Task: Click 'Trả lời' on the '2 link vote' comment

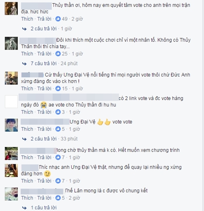Action: (44, 112)
